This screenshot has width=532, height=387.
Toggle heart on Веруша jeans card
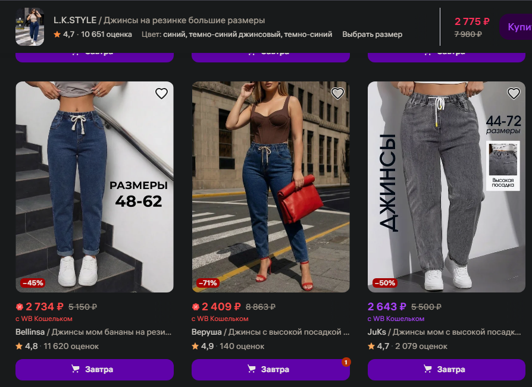[x=337, y=93]
